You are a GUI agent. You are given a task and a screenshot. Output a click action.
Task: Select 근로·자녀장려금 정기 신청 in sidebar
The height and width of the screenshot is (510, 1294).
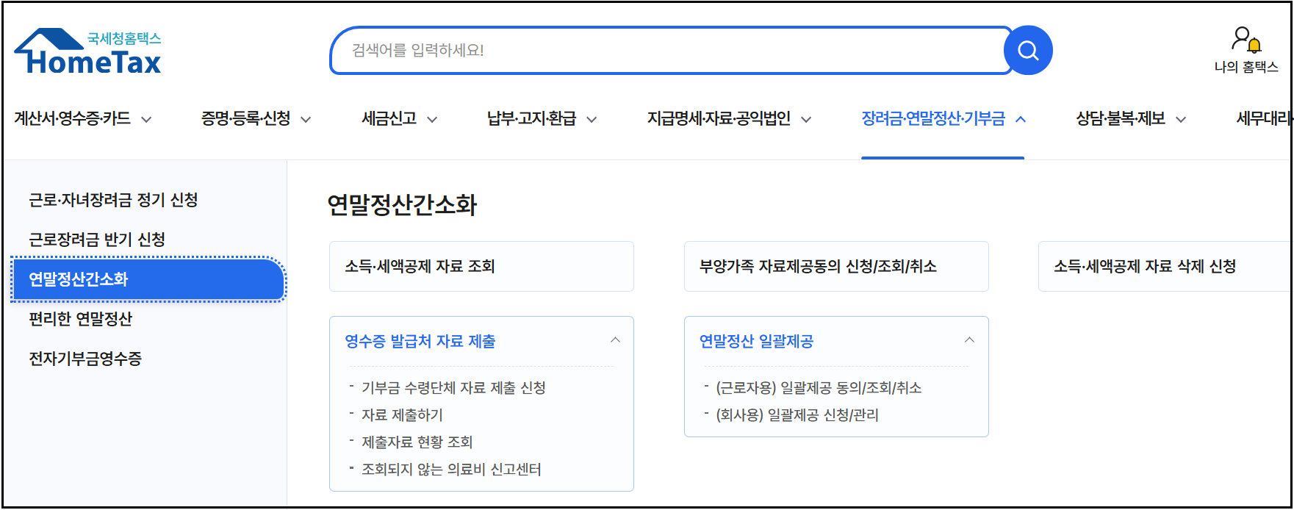pyautogui.click(x=113, y=200)
